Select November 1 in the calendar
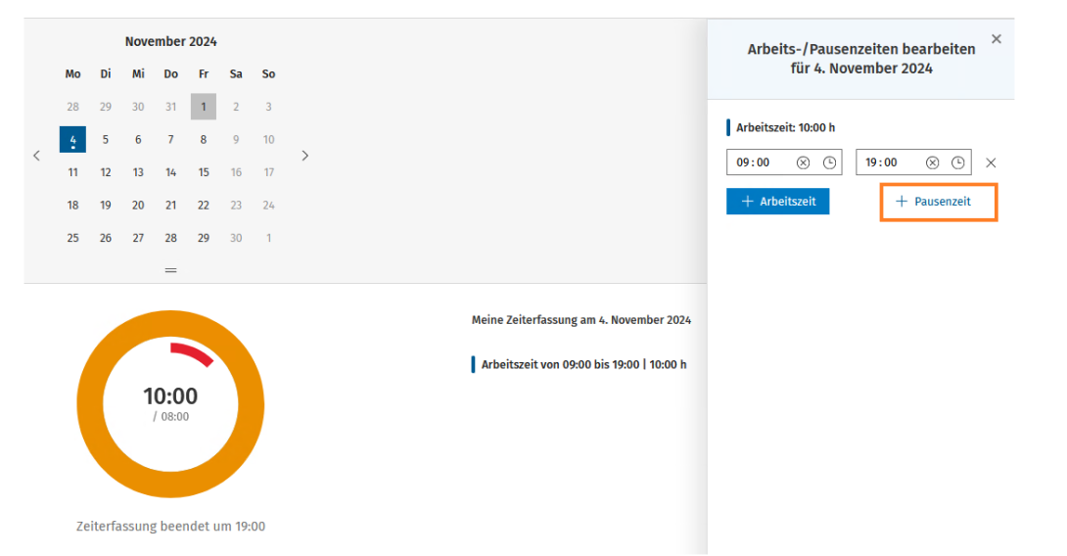This screenshot has width=1067, height=556. pyautogui.click(x=204, y=107)
